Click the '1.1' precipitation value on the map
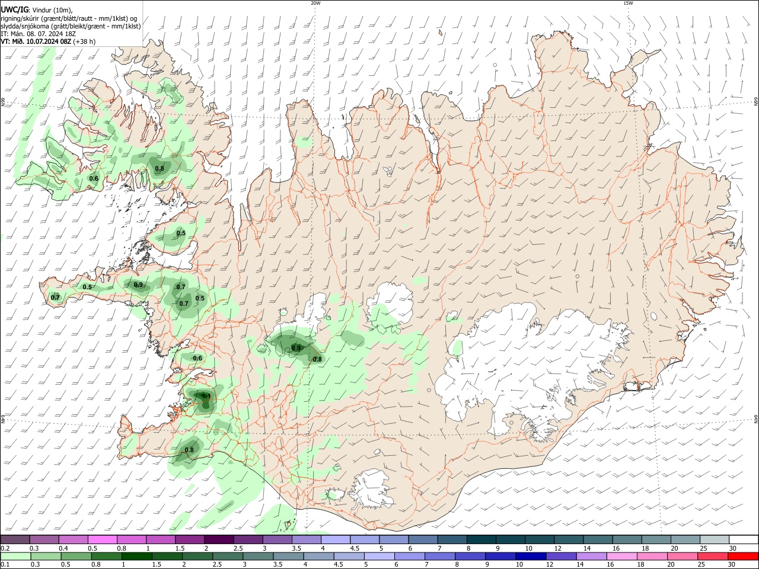Viewport: 759px width, 569px height. pos(206,396)
